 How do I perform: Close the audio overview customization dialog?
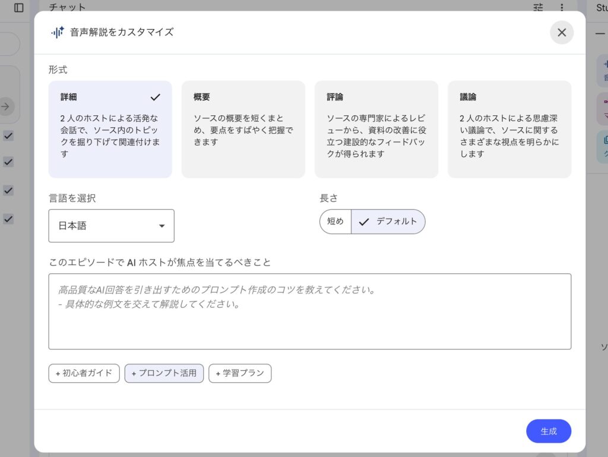click(x=561, y=33)
